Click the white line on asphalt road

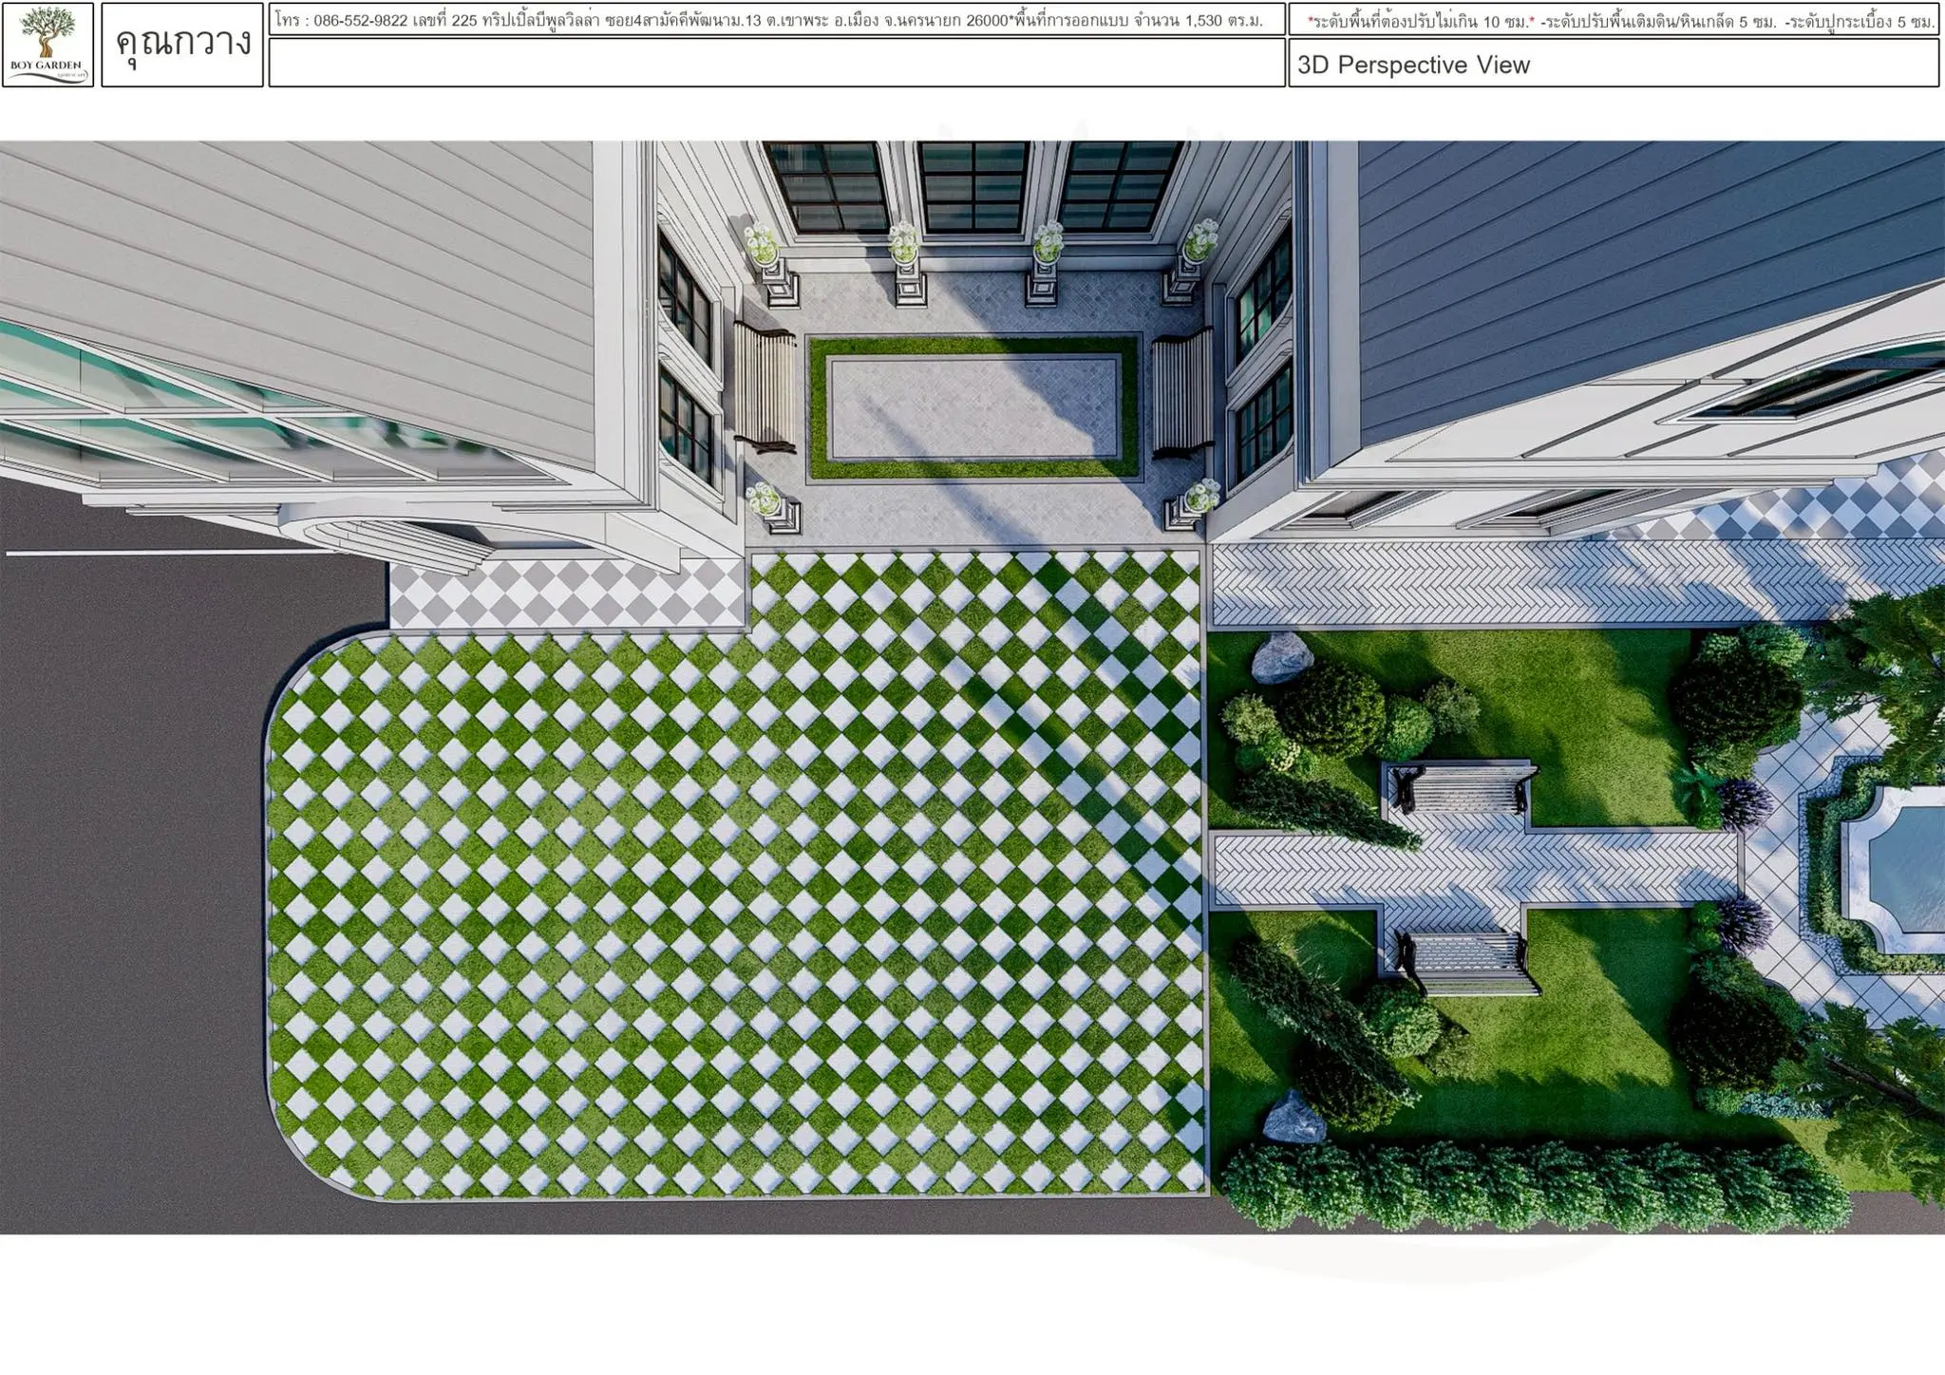(x=171, y=552)
